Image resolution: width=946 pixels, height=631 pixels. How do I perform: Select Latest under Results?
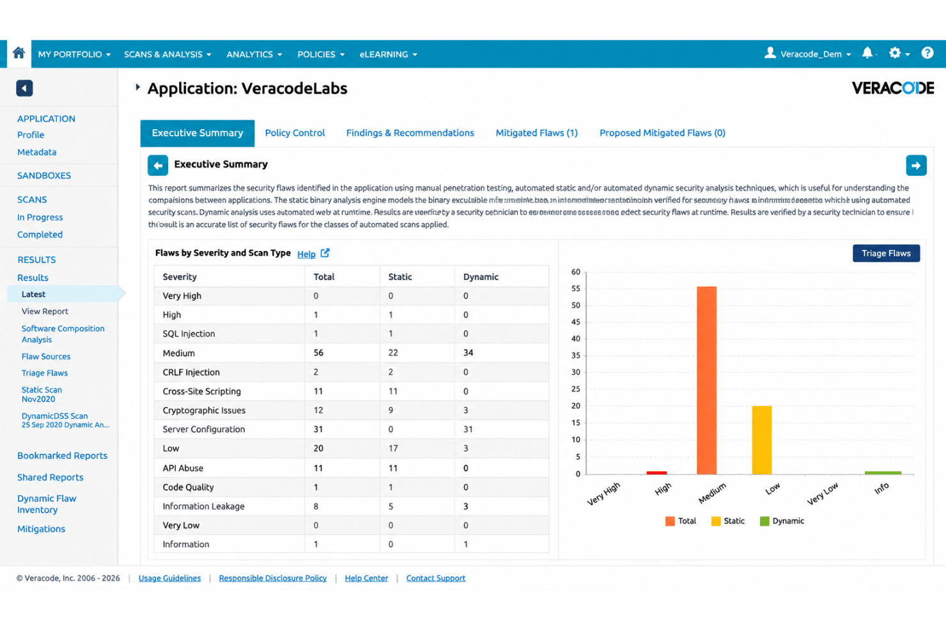(x=33, y=294)
